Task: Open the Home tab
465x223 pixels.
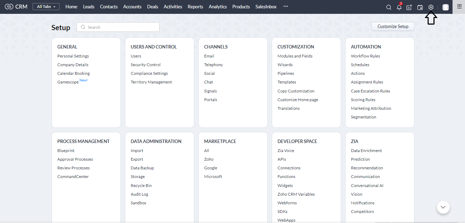Action: click(x=71, y=7)
